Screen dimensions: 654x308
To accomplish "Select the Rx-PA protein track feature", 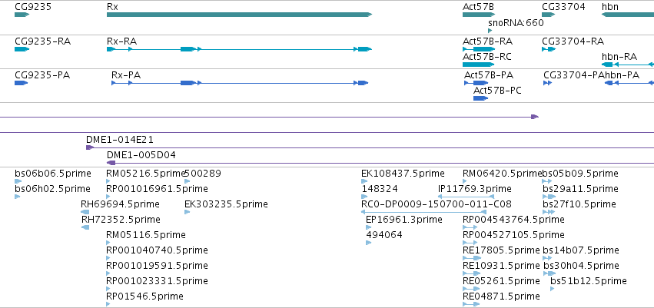I will tap(240, 83).
